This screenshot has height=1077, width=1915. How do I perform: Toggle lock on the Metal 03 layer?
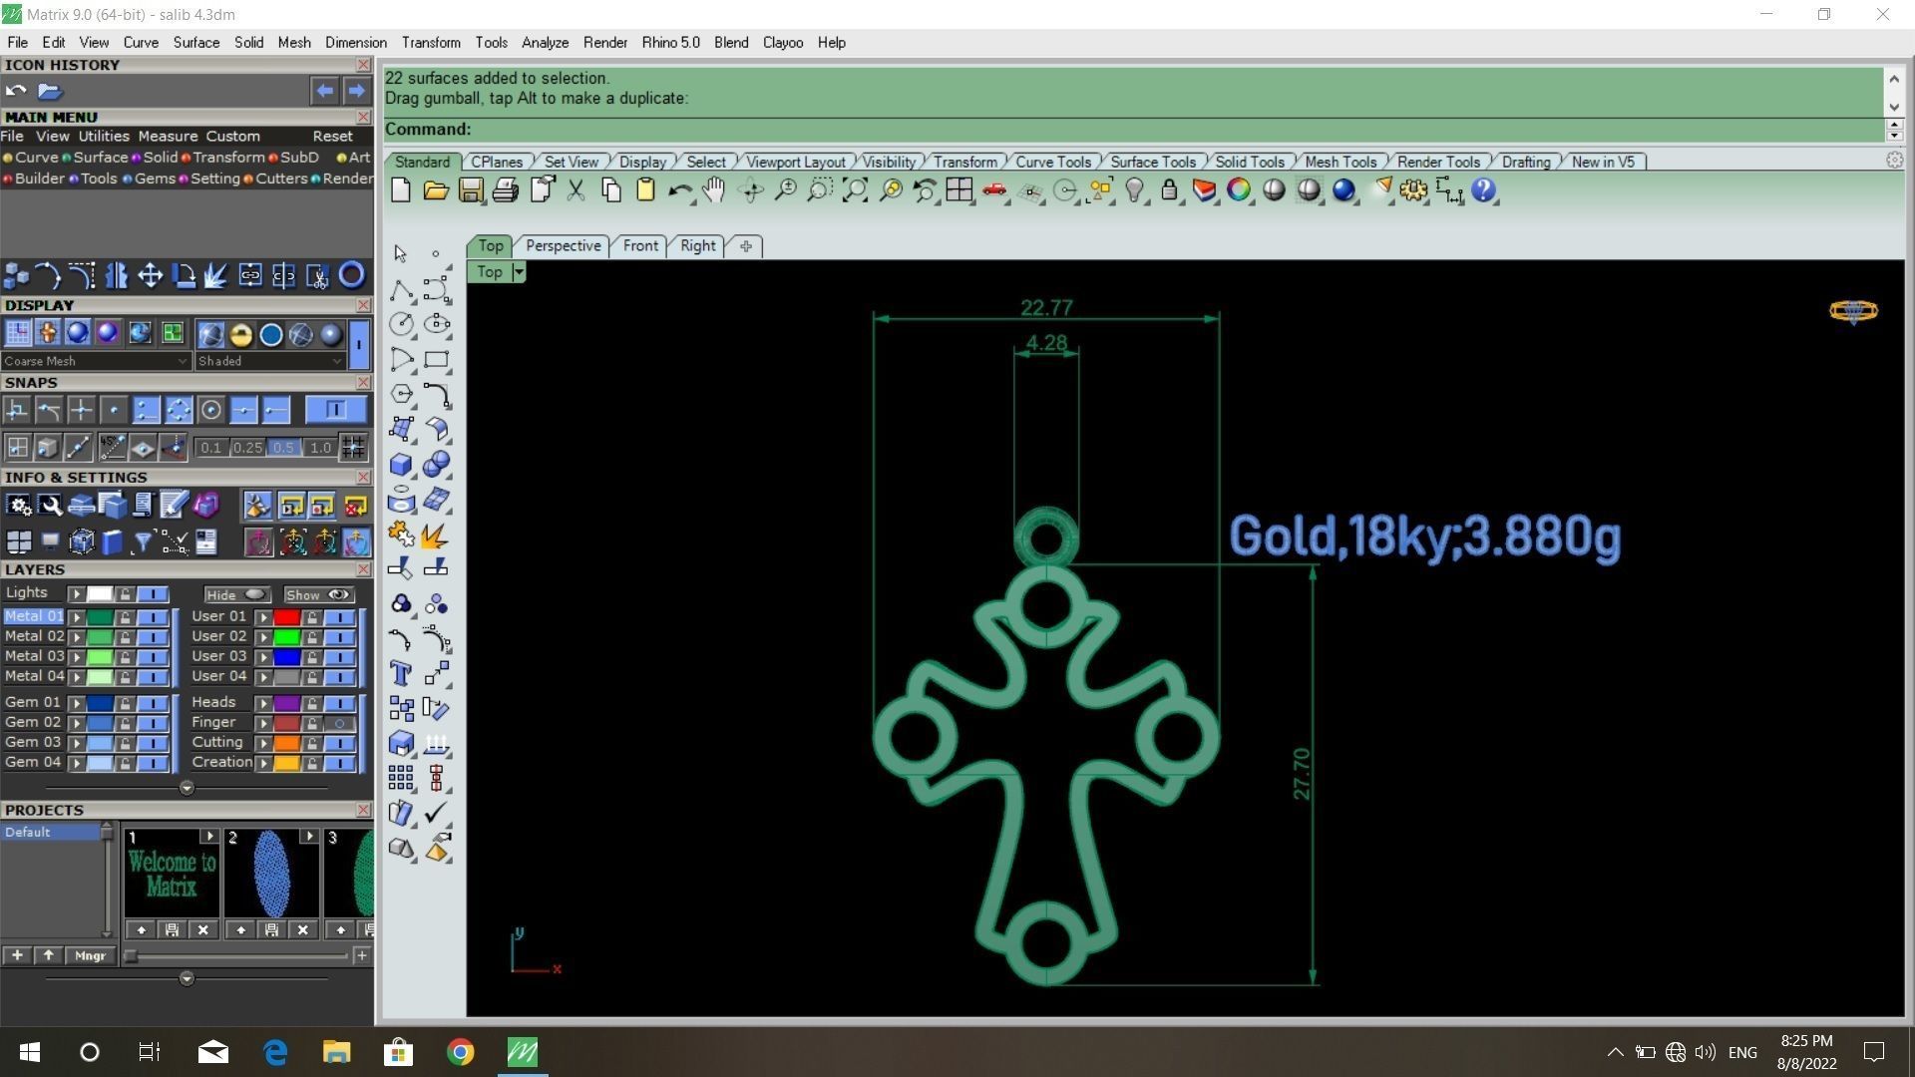(x=125, y=657)
